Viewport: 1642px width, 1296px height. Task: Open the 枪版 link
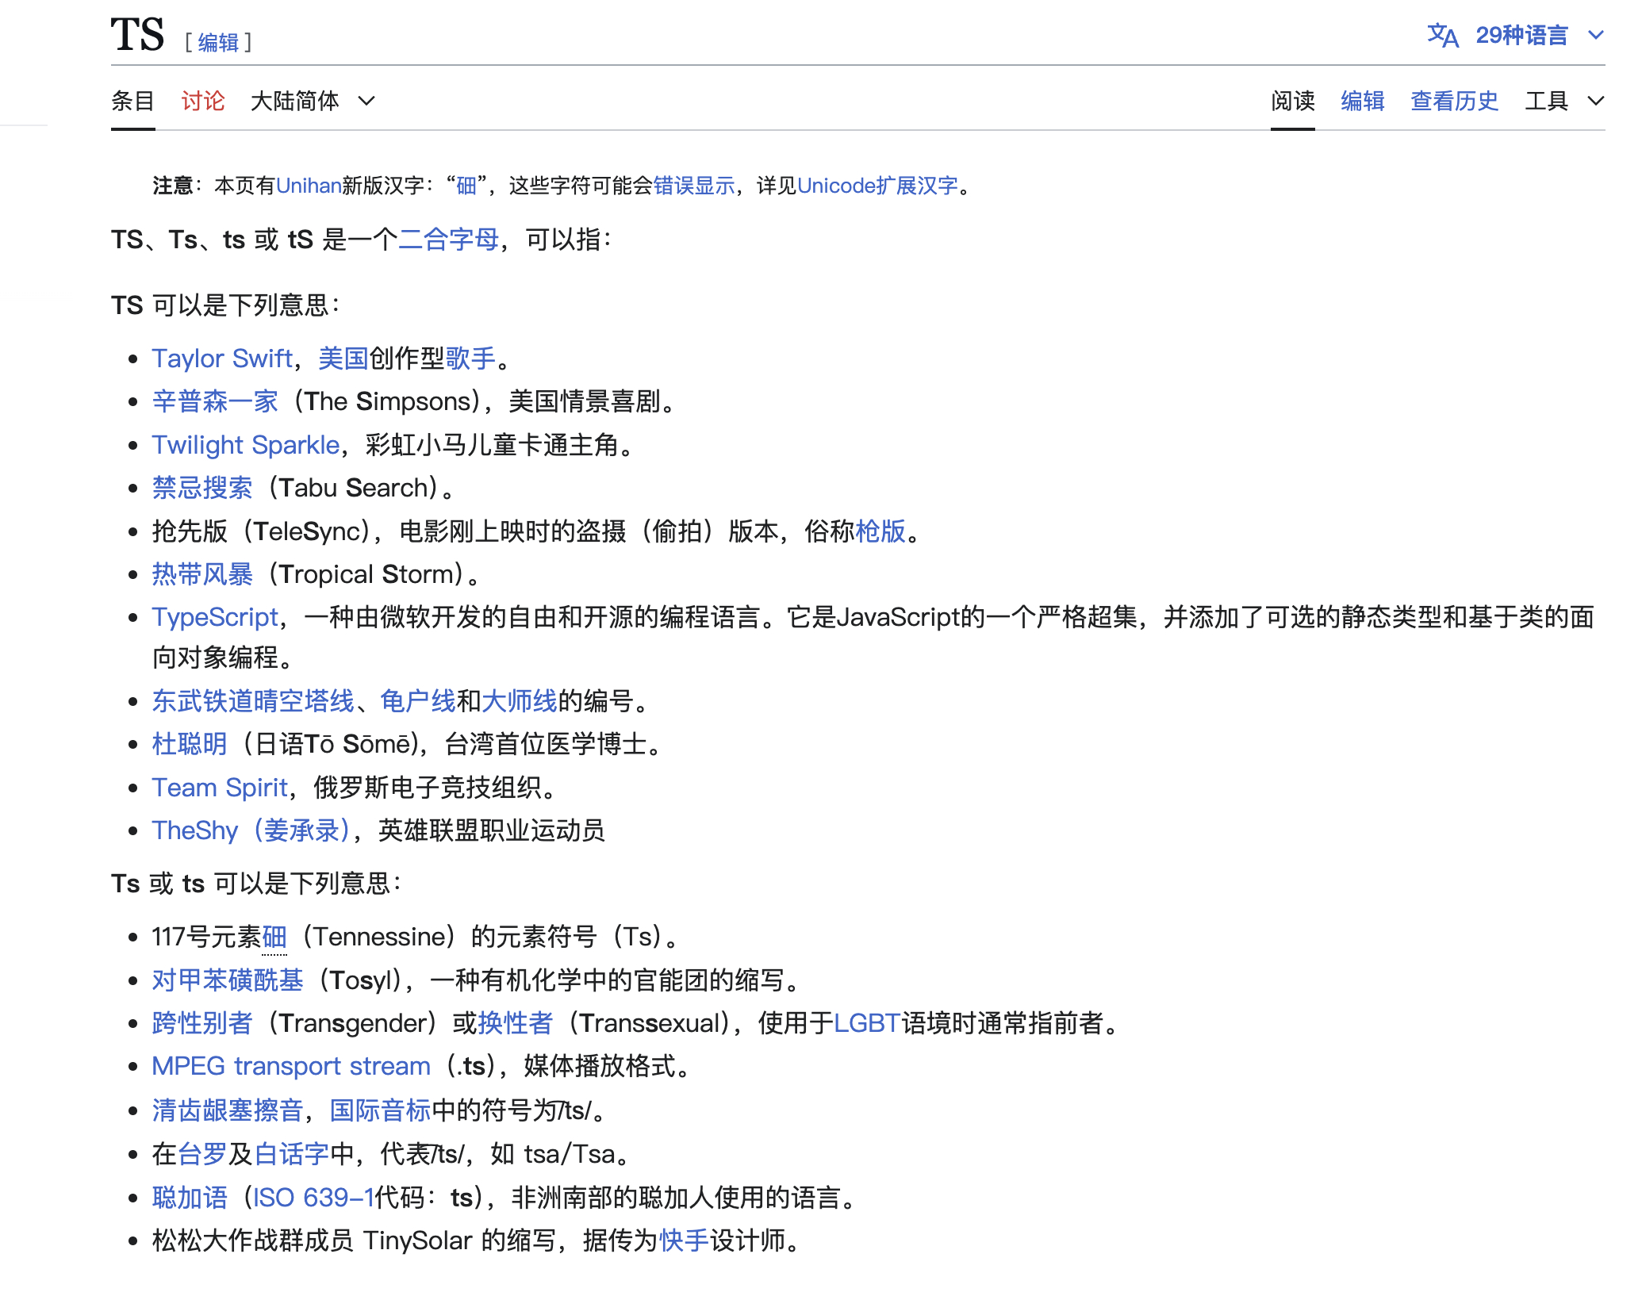[x=880, y=531]
